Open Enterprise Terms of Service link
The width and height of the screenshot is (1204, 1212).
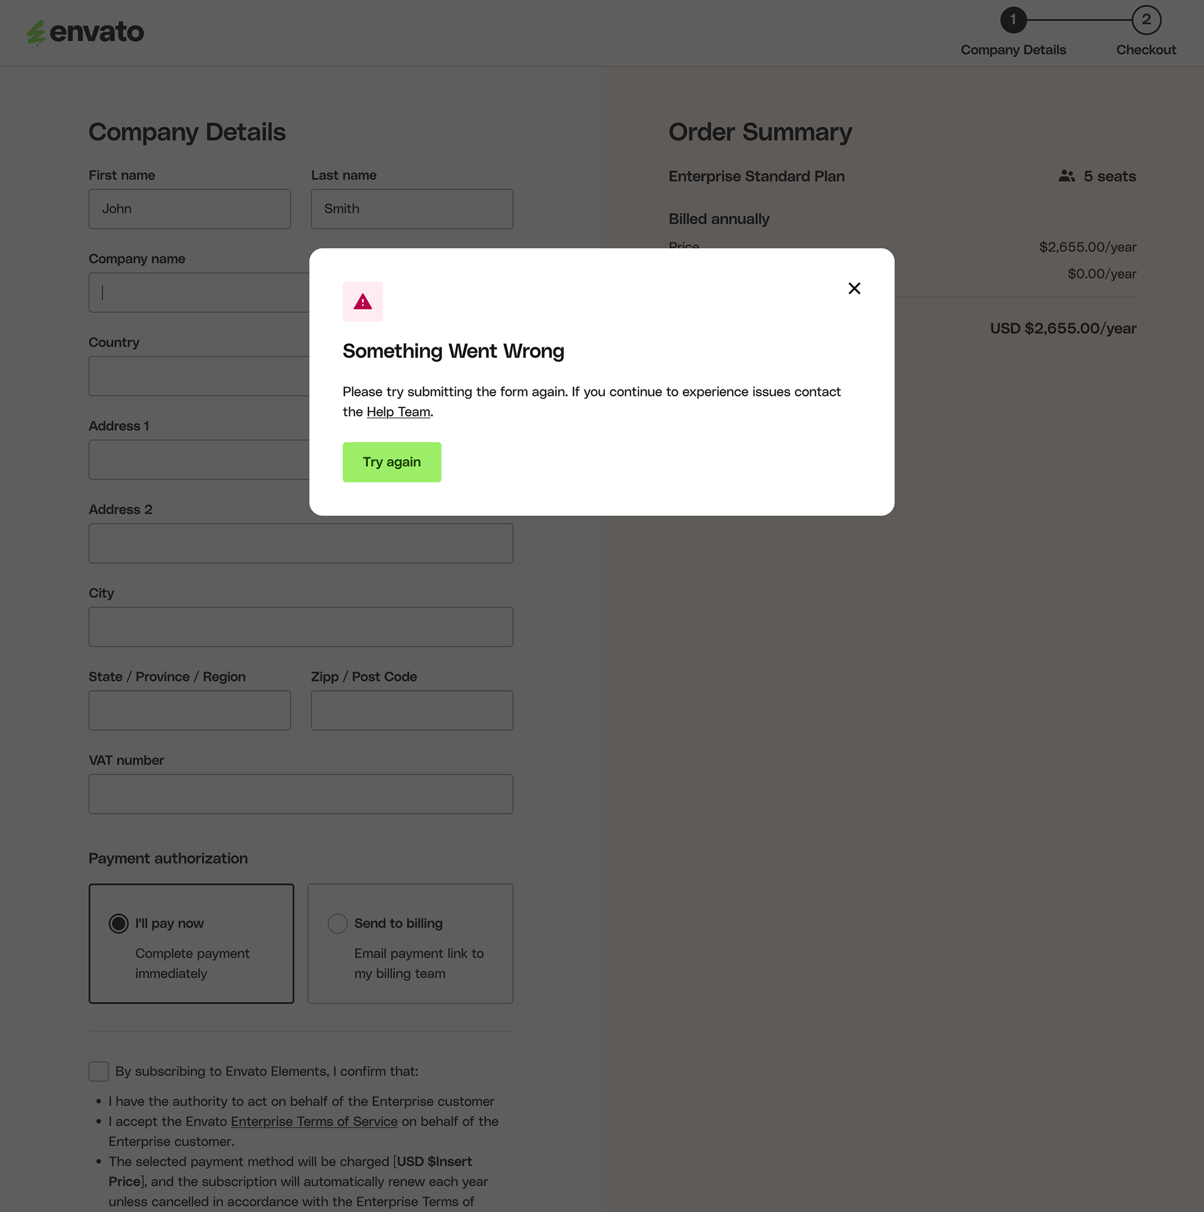tap(313, 1122)
